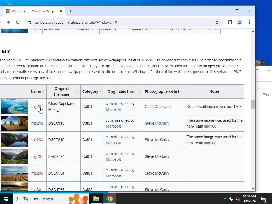272x204 pixels.
Task: Open the img202 link
Action: coord(37,123)
